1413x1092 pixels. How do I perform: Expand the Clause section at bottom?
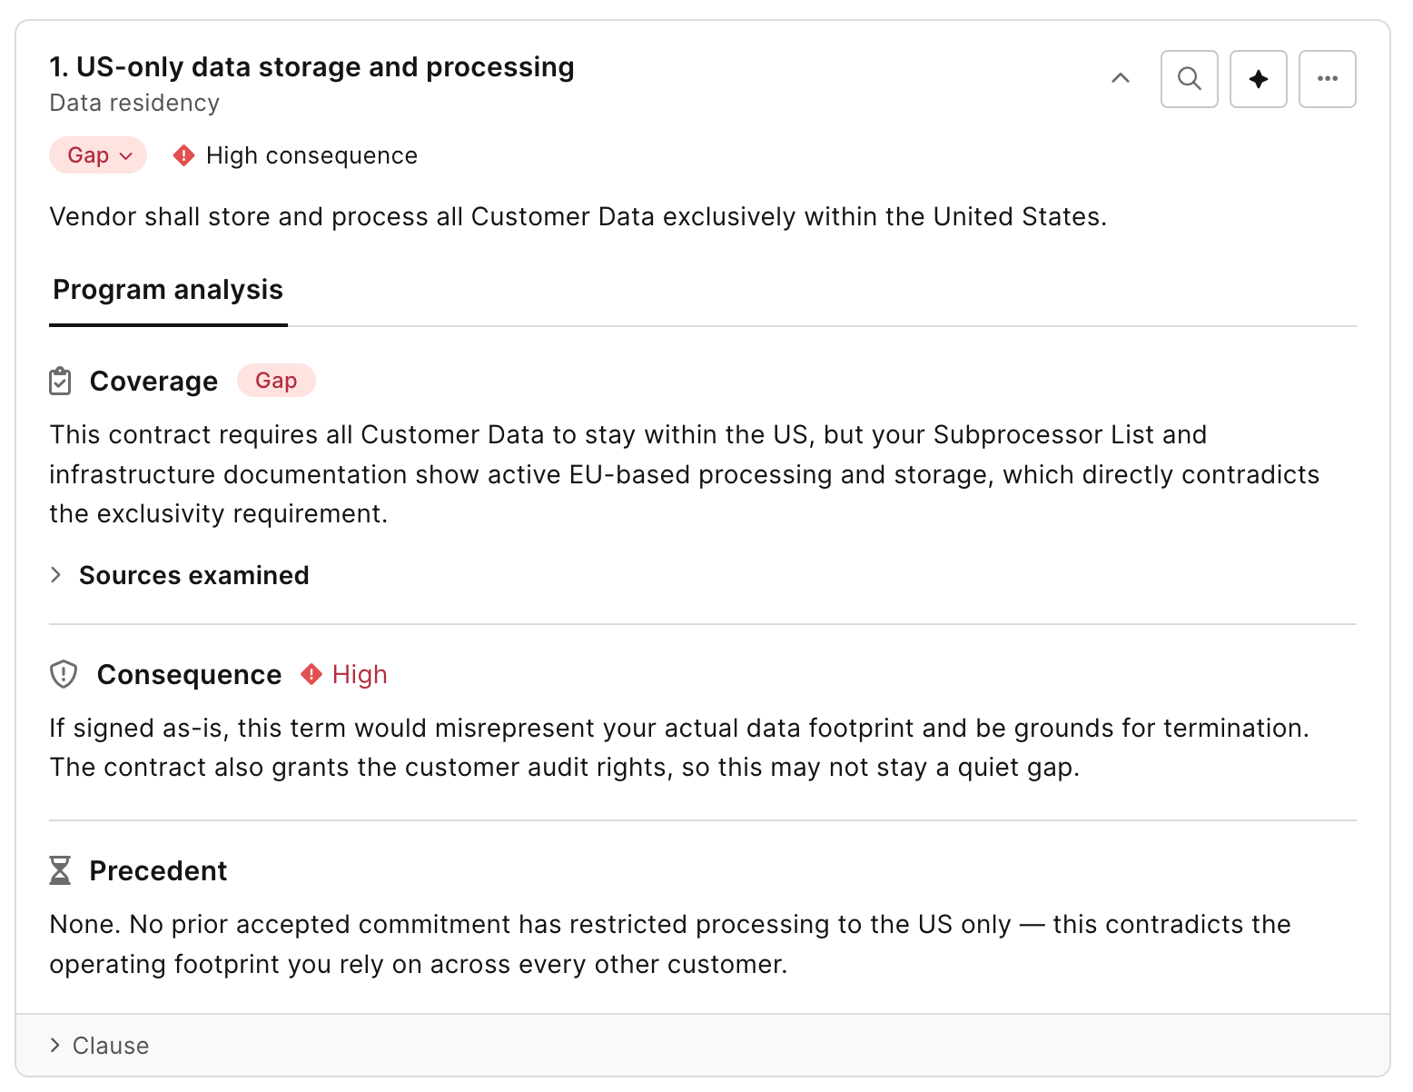tap(99, 1046)
